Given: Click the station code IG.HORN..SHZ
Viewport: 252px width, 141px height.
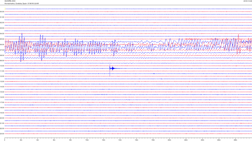Looking at the screenshot, I should pos(10,1).
